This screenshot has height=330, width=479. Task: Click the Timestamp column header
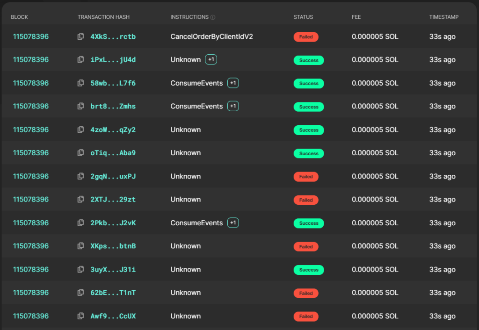tap(443, 17)
